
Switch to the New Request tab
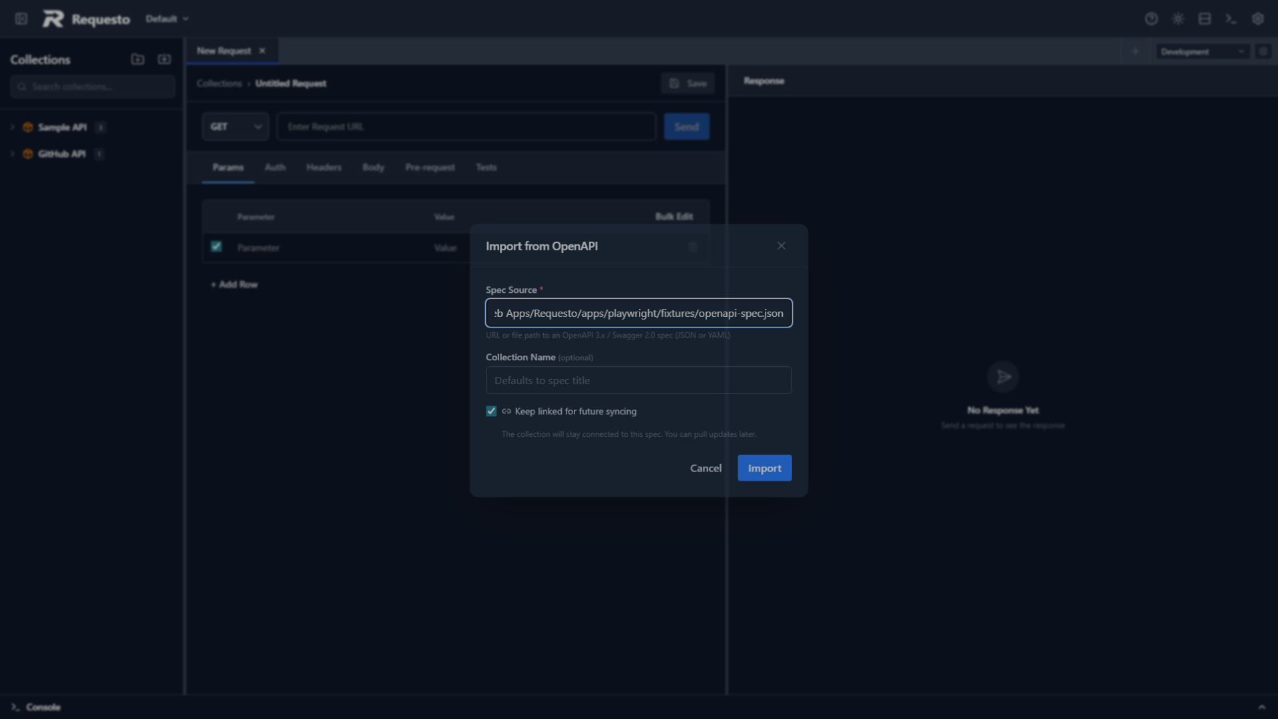point(224,51)
